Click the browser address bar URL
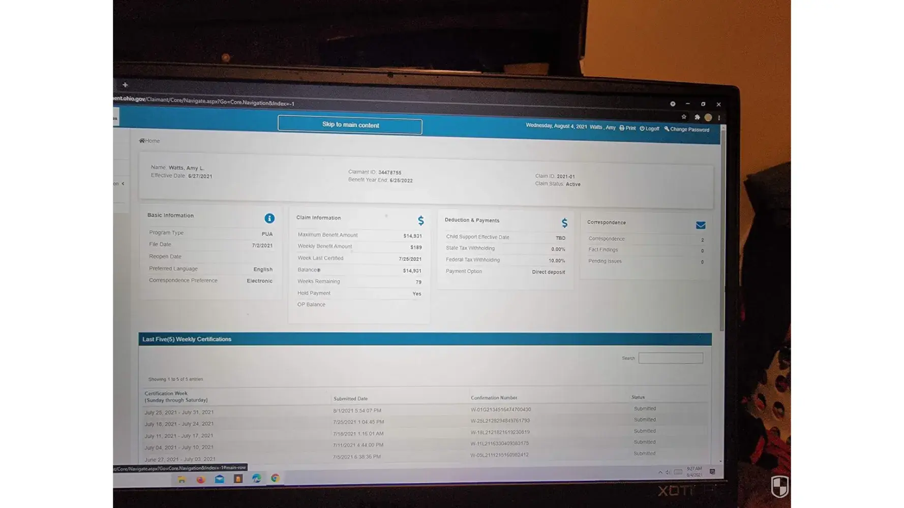This screenshot has width=904, height=508. click(x=204, y=101)
